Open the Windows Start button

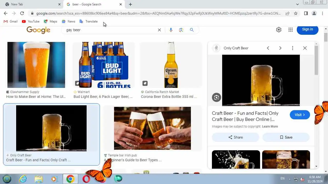pyautogui.click(x=7, y=179)
